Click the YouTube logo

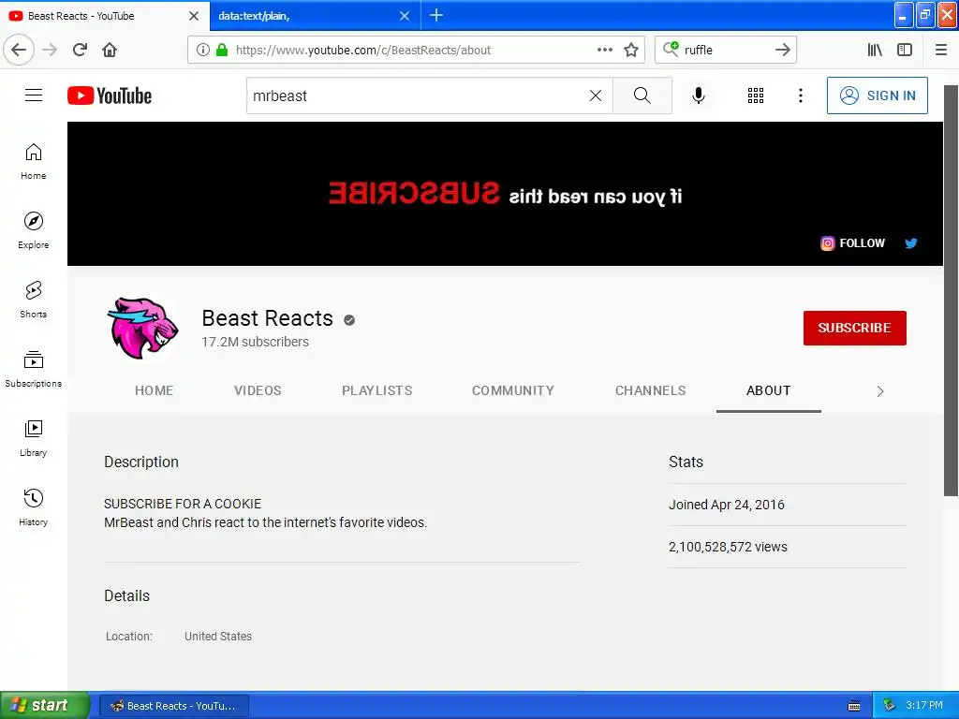click(x=110, y=95)
